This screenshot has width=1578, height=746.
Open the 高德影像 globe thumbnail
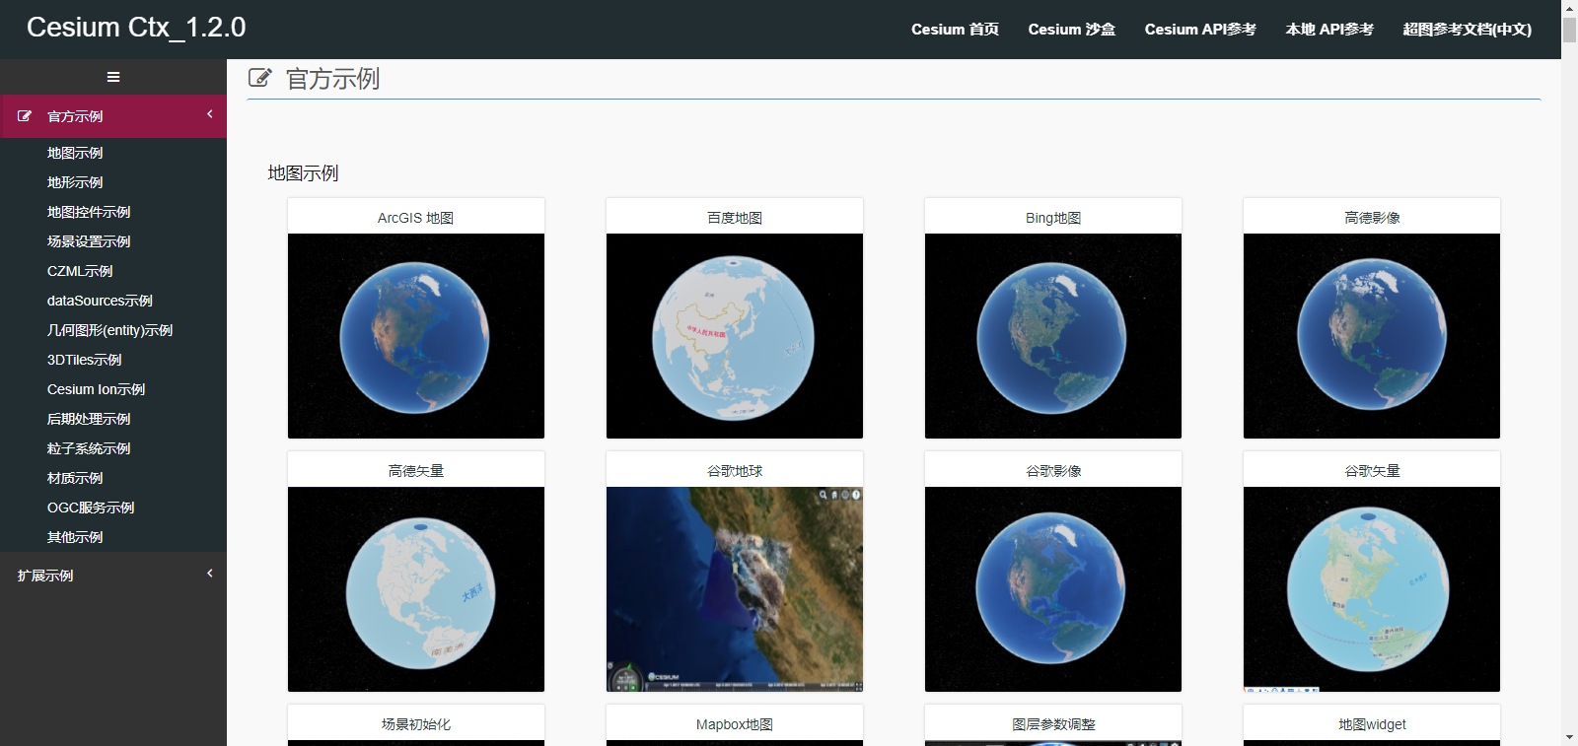(1372, 336)
